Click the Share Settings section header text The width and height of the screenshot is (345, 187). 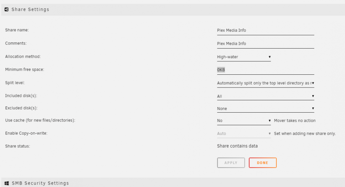coord(30,9)
